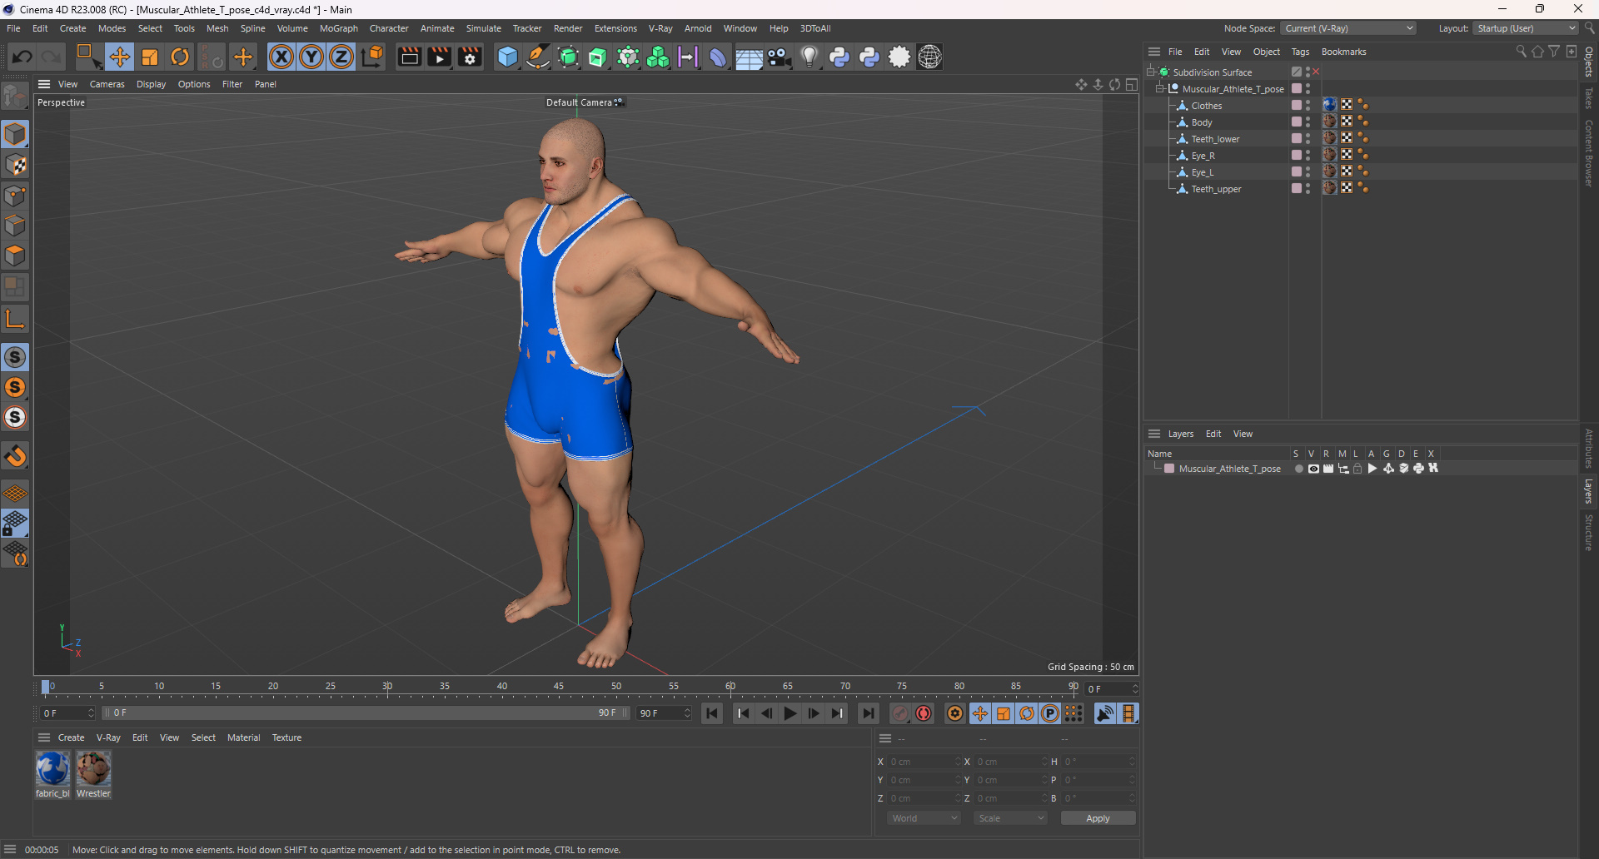The height and width of the screenshot is (859, 1599).
Task: Open Edit Render Settings icon
Action: 470,57
